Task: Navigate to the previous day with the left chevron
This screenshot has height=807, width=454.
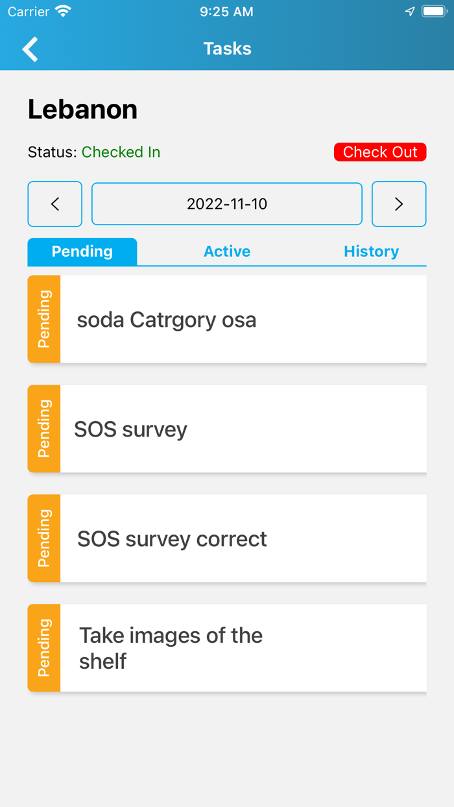Action: coord(54,204)
